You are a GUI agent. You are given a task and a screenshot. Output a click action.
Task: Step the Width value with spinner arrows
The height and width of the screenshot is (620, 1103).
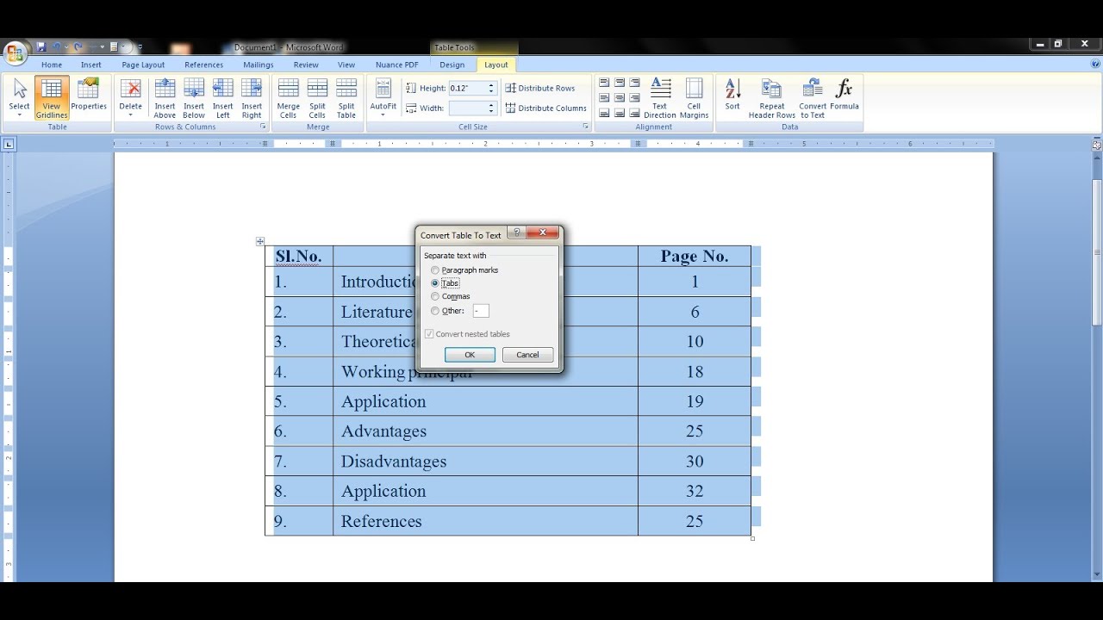(492, 108)
